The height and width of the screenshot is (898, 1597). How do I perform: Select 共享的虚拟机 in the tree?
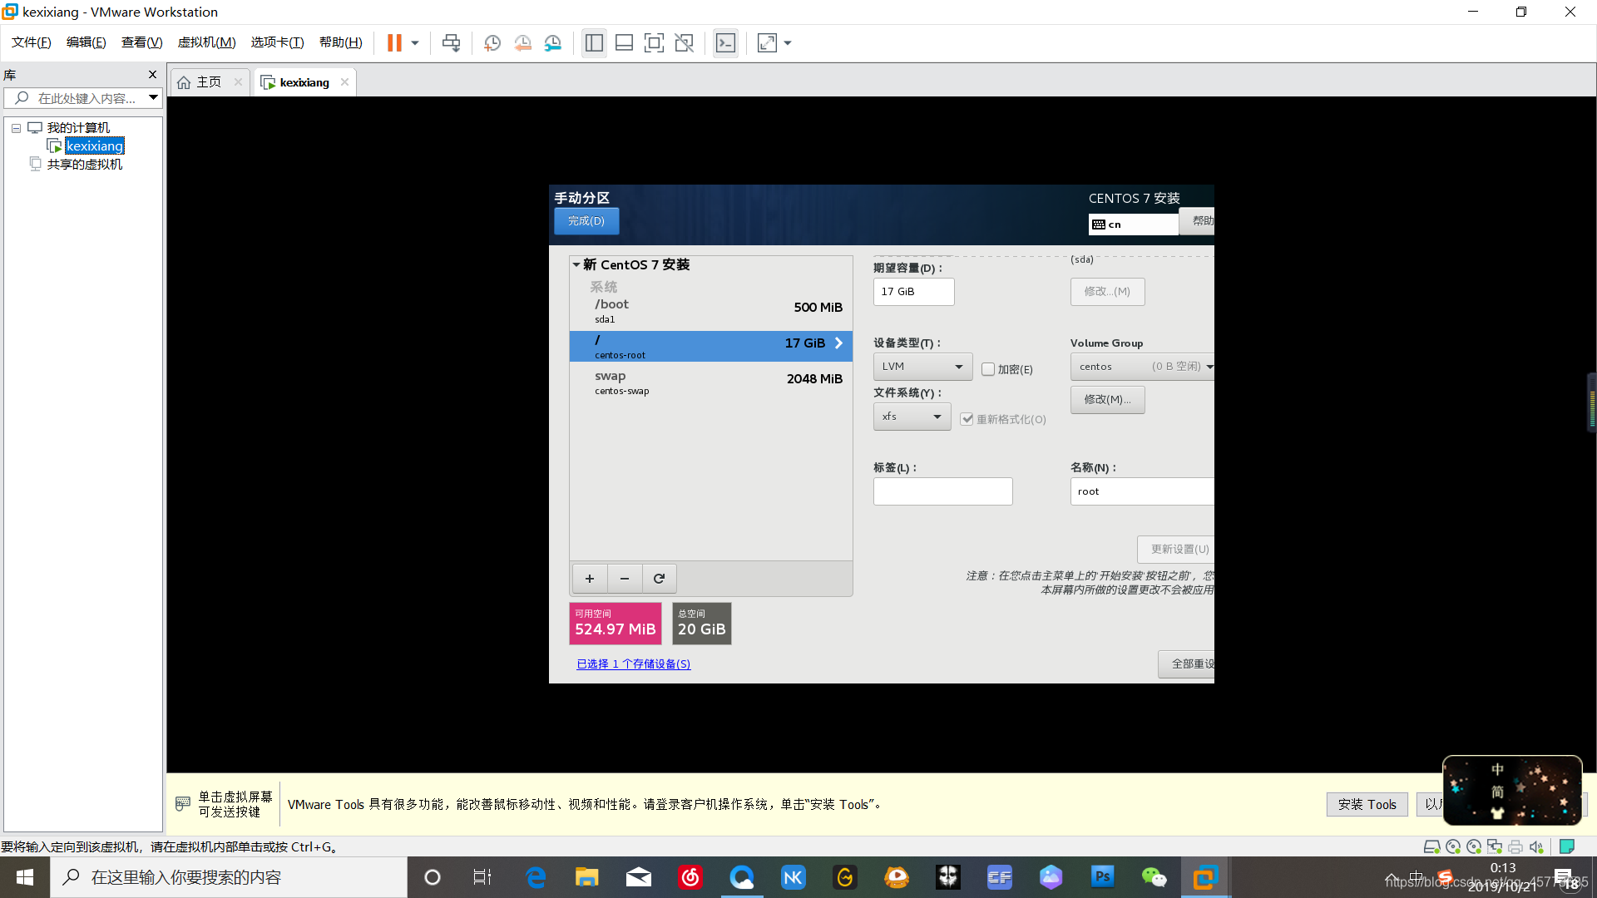tap(84, 165)
